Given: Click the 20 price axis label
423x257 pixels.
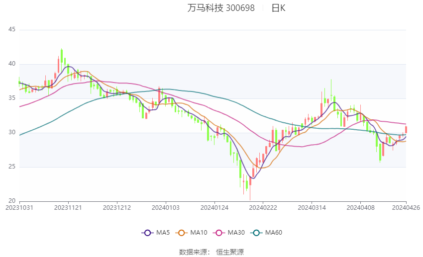Looking at the screenshot, I should 12,201.
